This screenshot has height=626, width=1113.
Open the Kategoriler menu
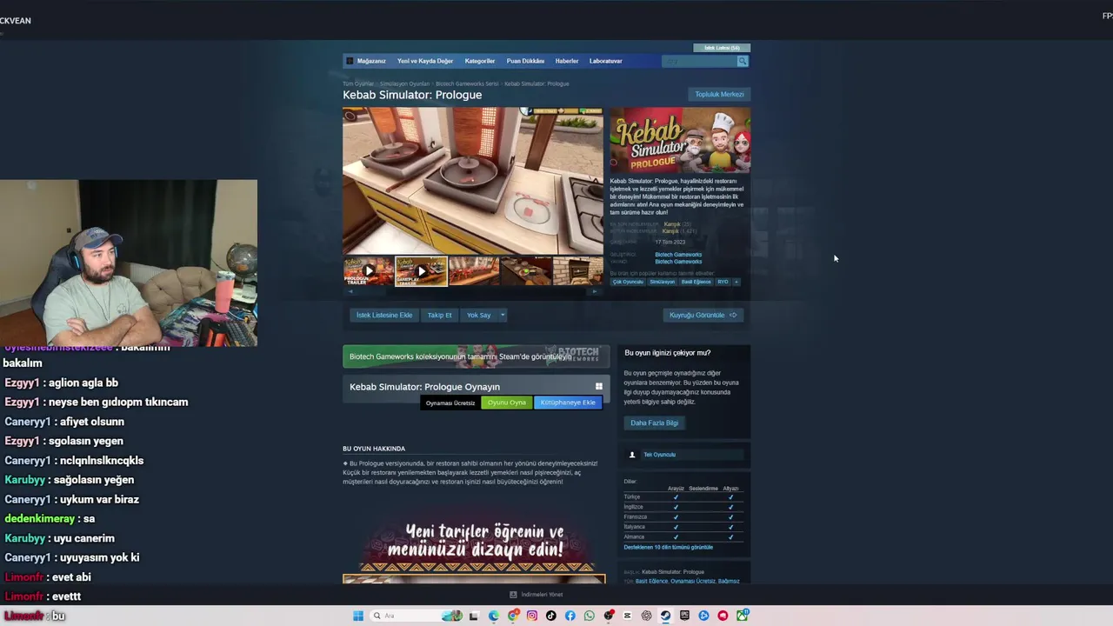[x=480, y=61]
